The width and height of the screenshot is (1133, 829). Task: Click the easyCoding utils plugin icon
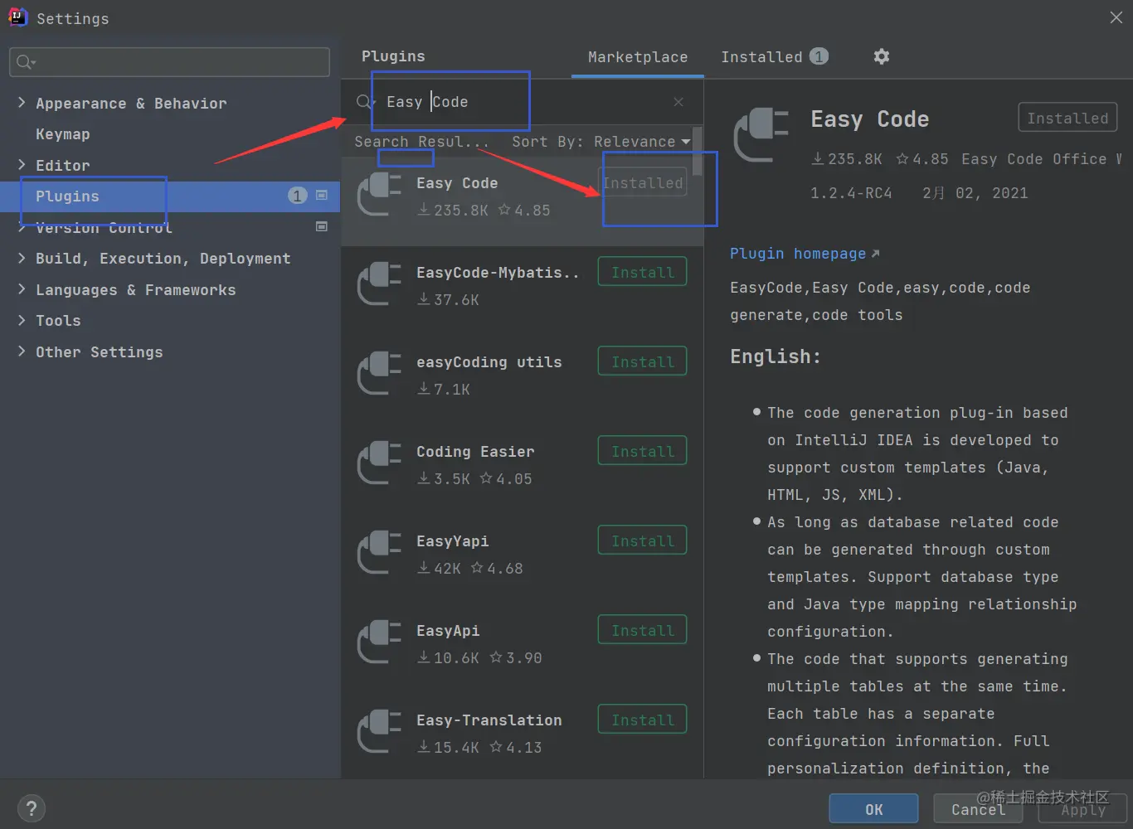click(x=380, y=375)
